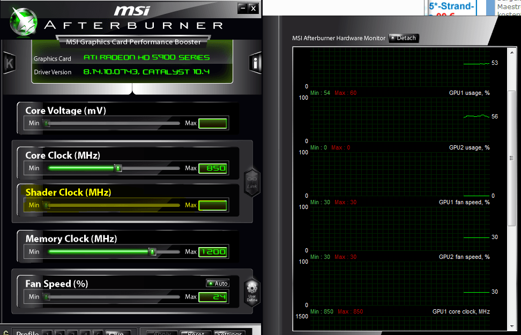This screenshot has height=335, width=521.
Task: Click the 'GPU2 usage, %' graph label
Action: 469,147
